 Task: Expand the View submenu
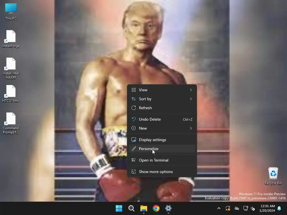tap(162, 90)
